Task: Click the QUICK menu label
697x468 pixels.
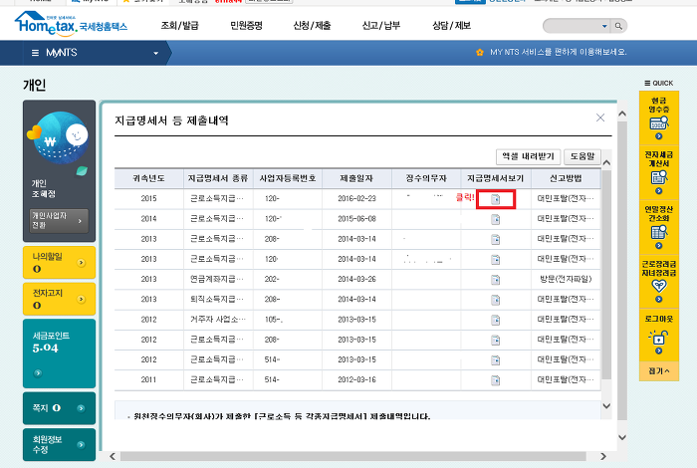Action: (659, 83)
